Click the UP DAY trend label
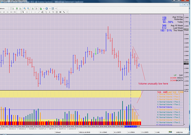 click(178, 75)
